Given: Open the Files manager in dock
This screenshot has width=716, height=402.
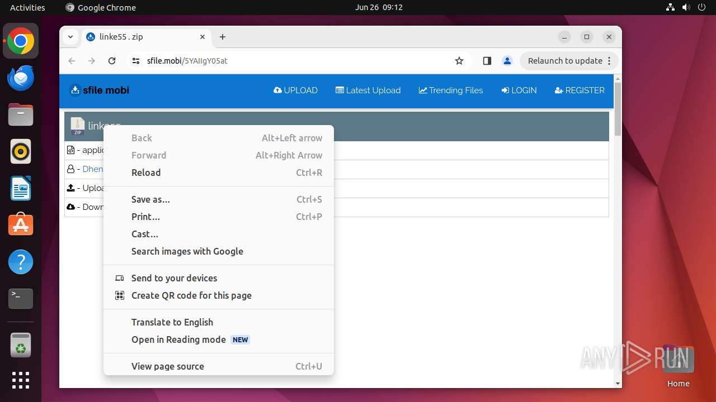Looking at the screenshot, I should [x=21, y=115].
